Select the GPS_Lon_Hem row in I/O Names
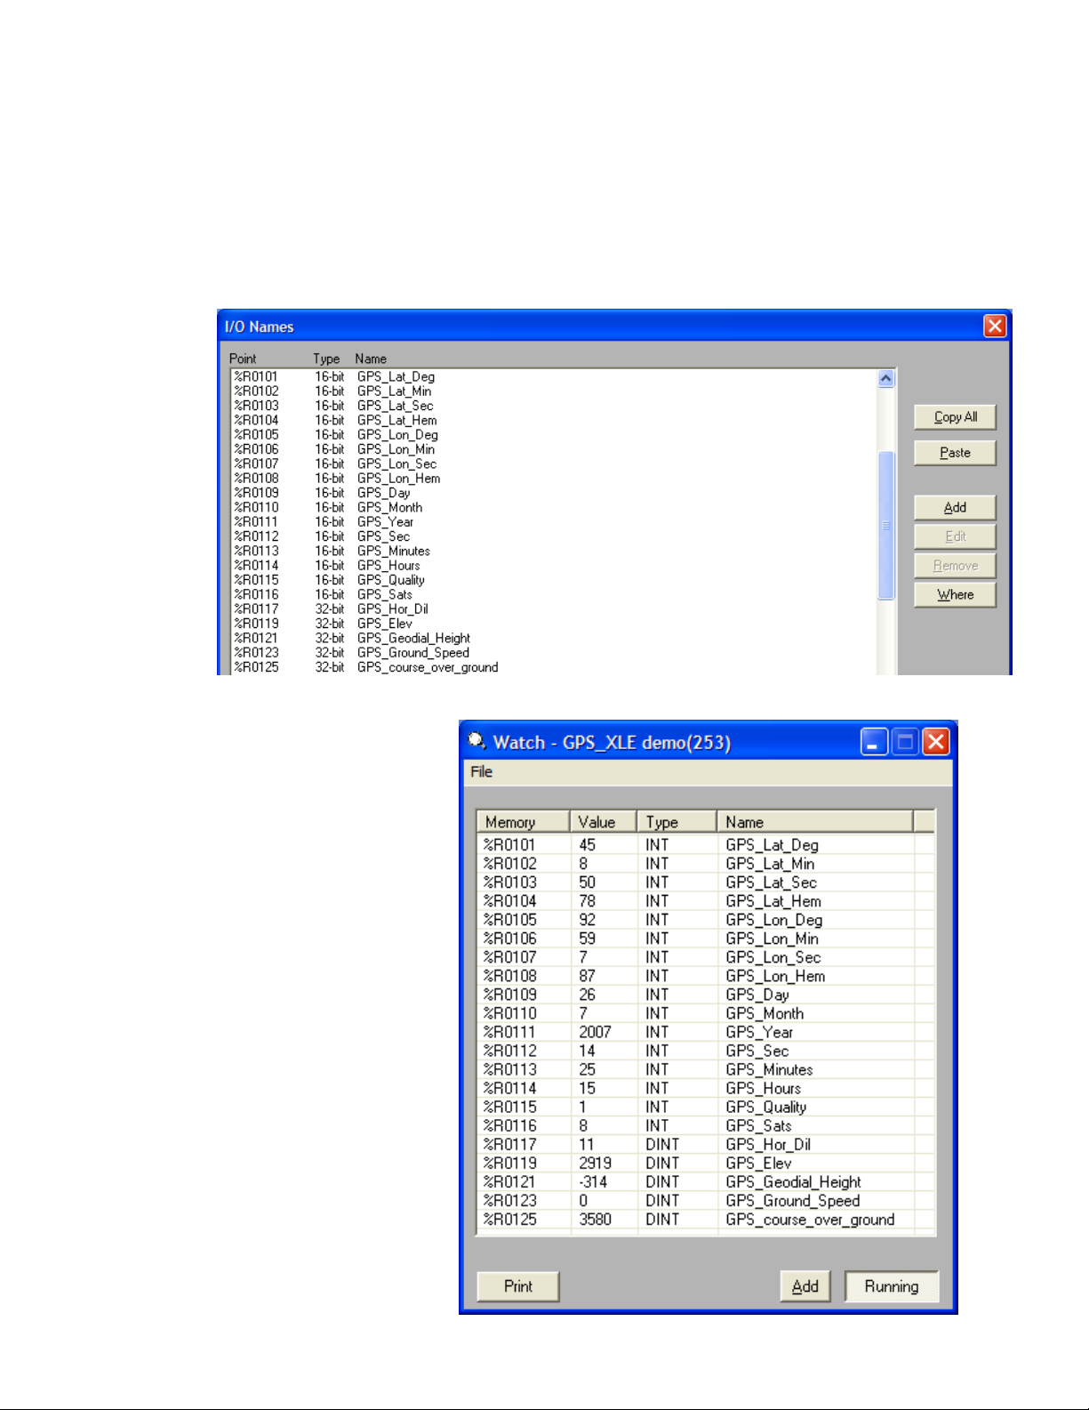The height and width of the screenshot is (1410, 1089). click(x=553, y=479)
